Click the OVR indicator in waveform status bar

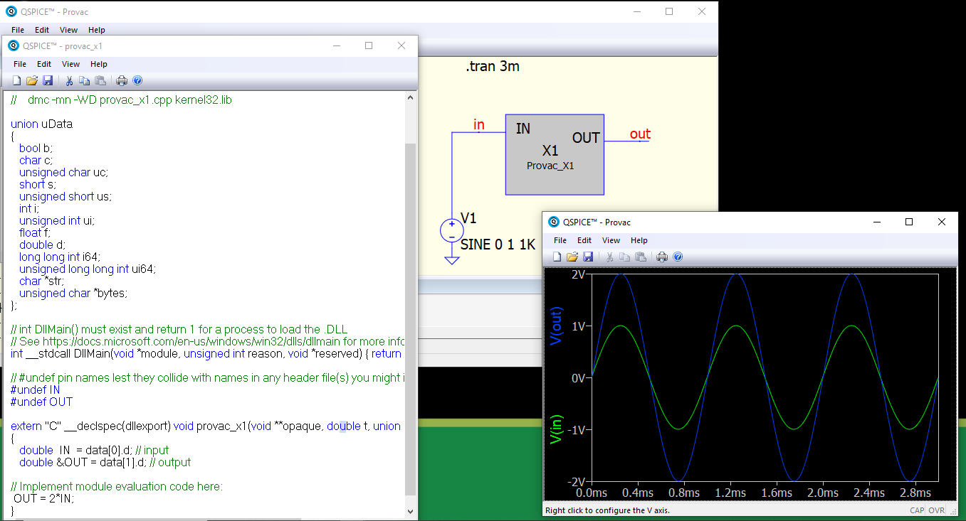pyautogui.click(x=937, y=510)
